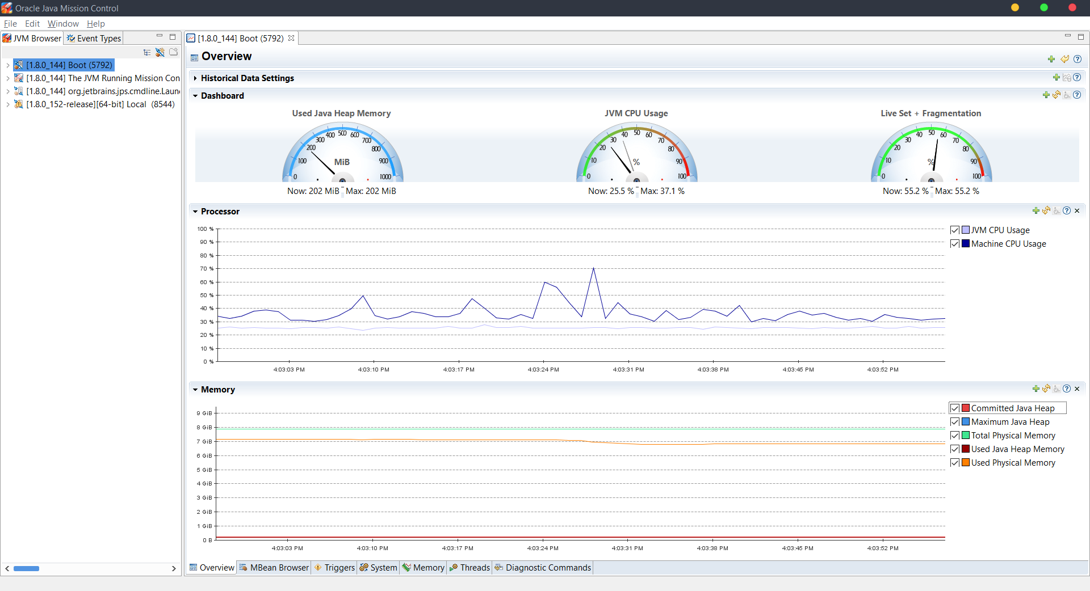Image resolution: width=1090 pixels, height=591 pixels.
Task: Select the JVM Browser tab
Action: 32,38
